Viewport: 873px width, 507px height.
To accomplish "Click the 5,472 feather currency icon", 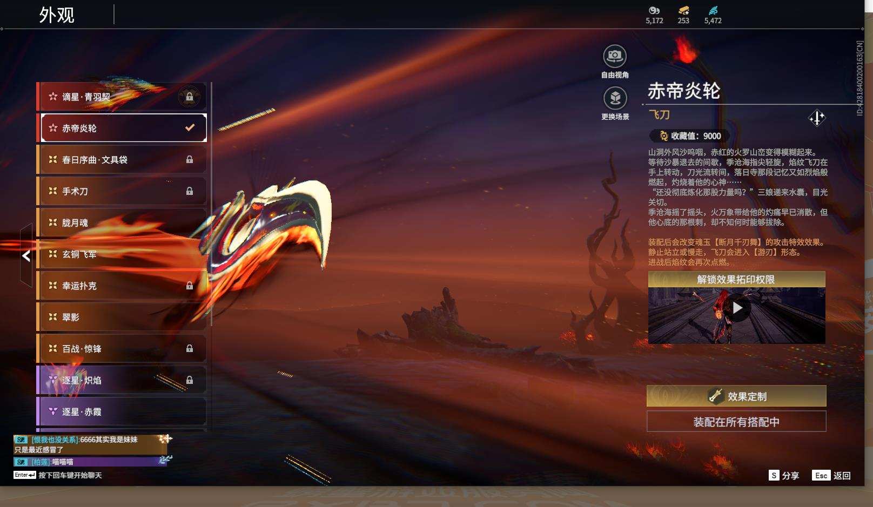I will [x=713, y=10].
